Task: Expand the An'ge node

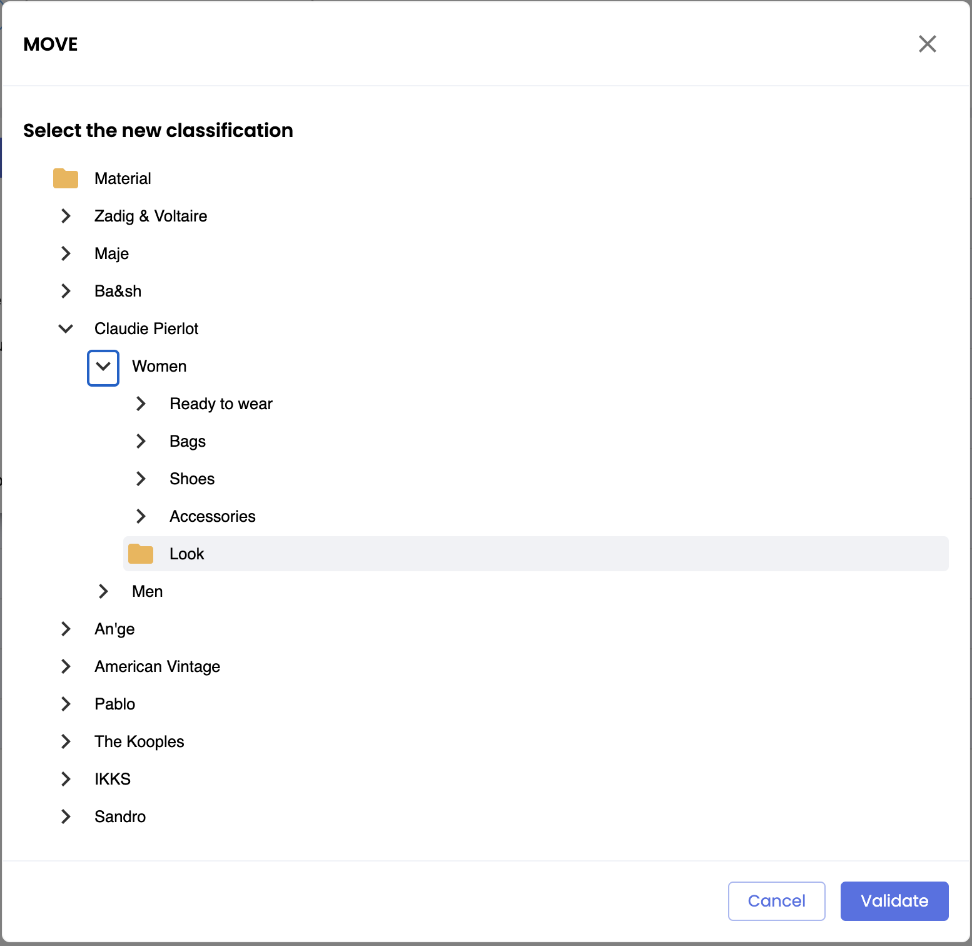Action: (x=66, y=629)
